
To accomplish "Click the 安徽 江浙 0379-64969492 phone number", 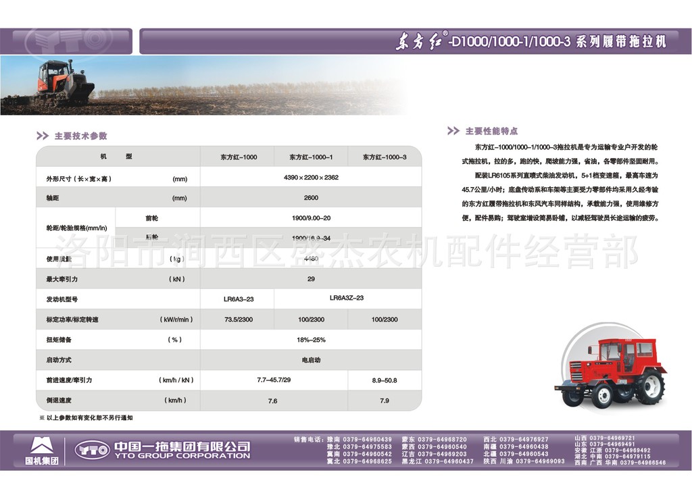I will [x=613, y=451].
